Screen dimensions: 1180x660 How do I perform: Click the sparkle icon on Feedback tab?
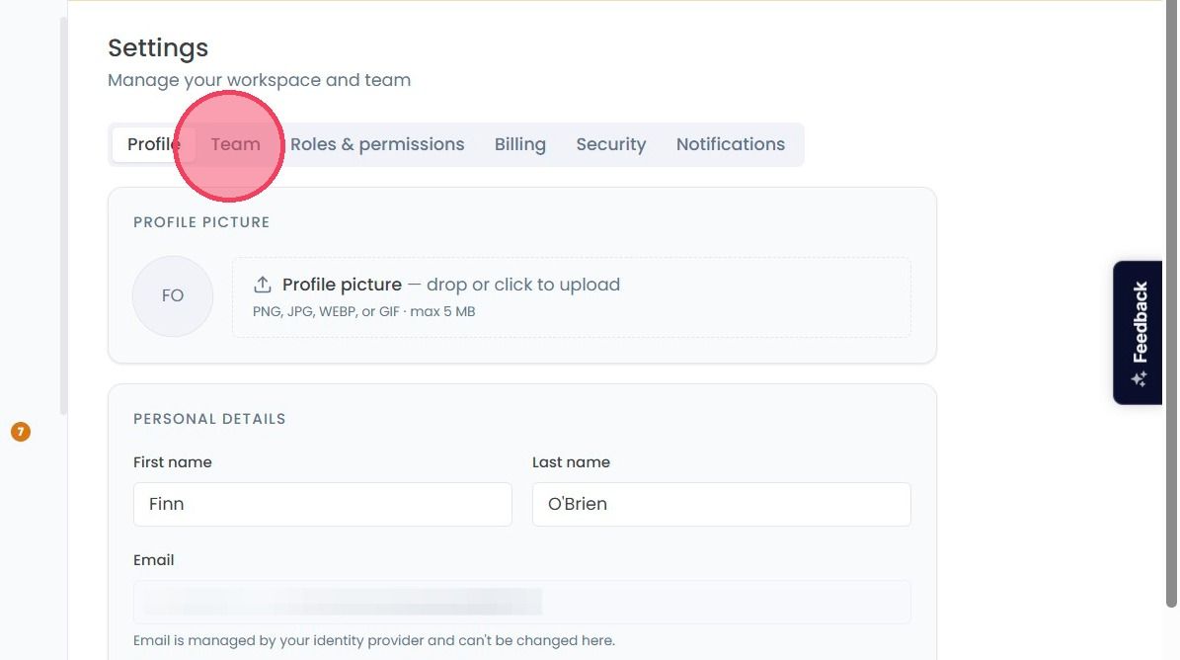(x=1140, y=378)
